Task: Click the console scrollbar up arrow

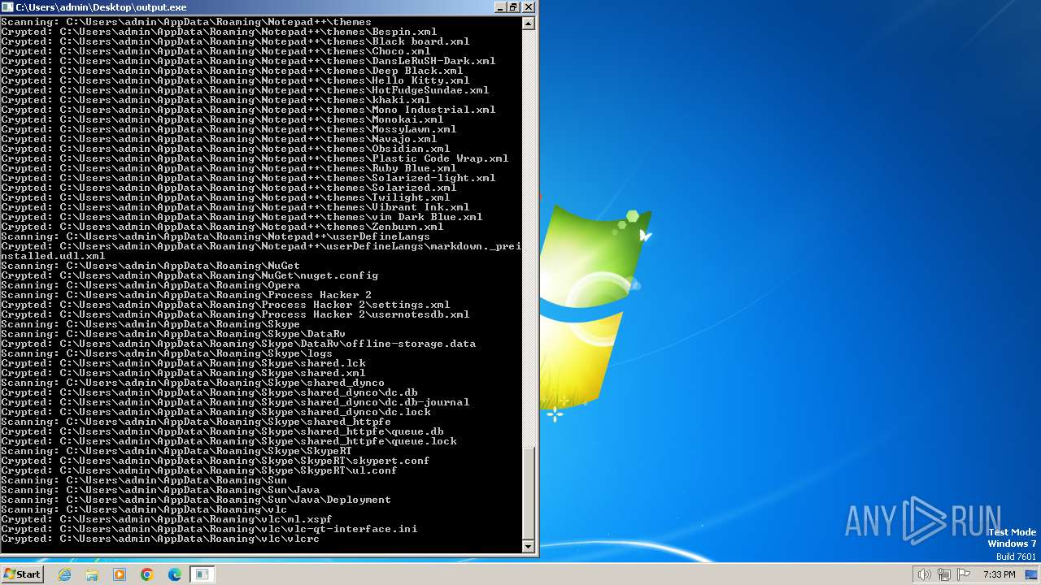Action: pyautogui.click(x=529, y=24)
